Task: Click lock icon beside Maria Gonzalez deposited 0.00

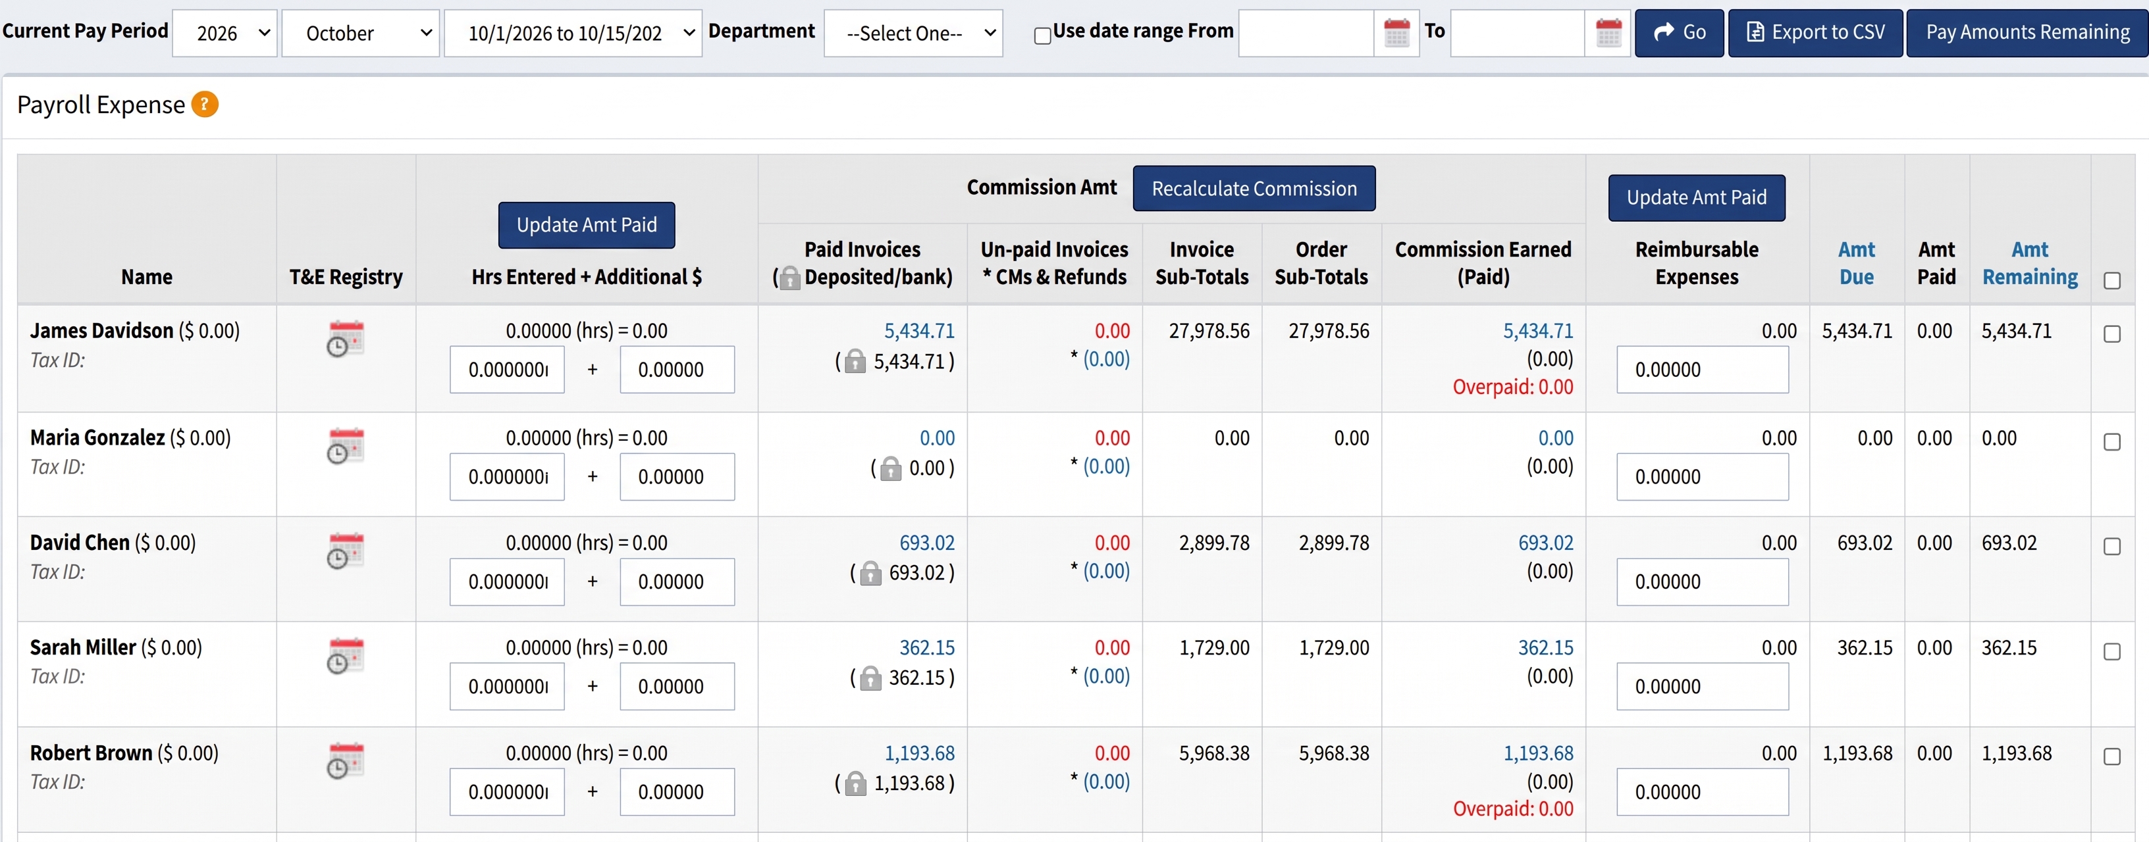Action: pyautogui.click(x=891, y=468)
